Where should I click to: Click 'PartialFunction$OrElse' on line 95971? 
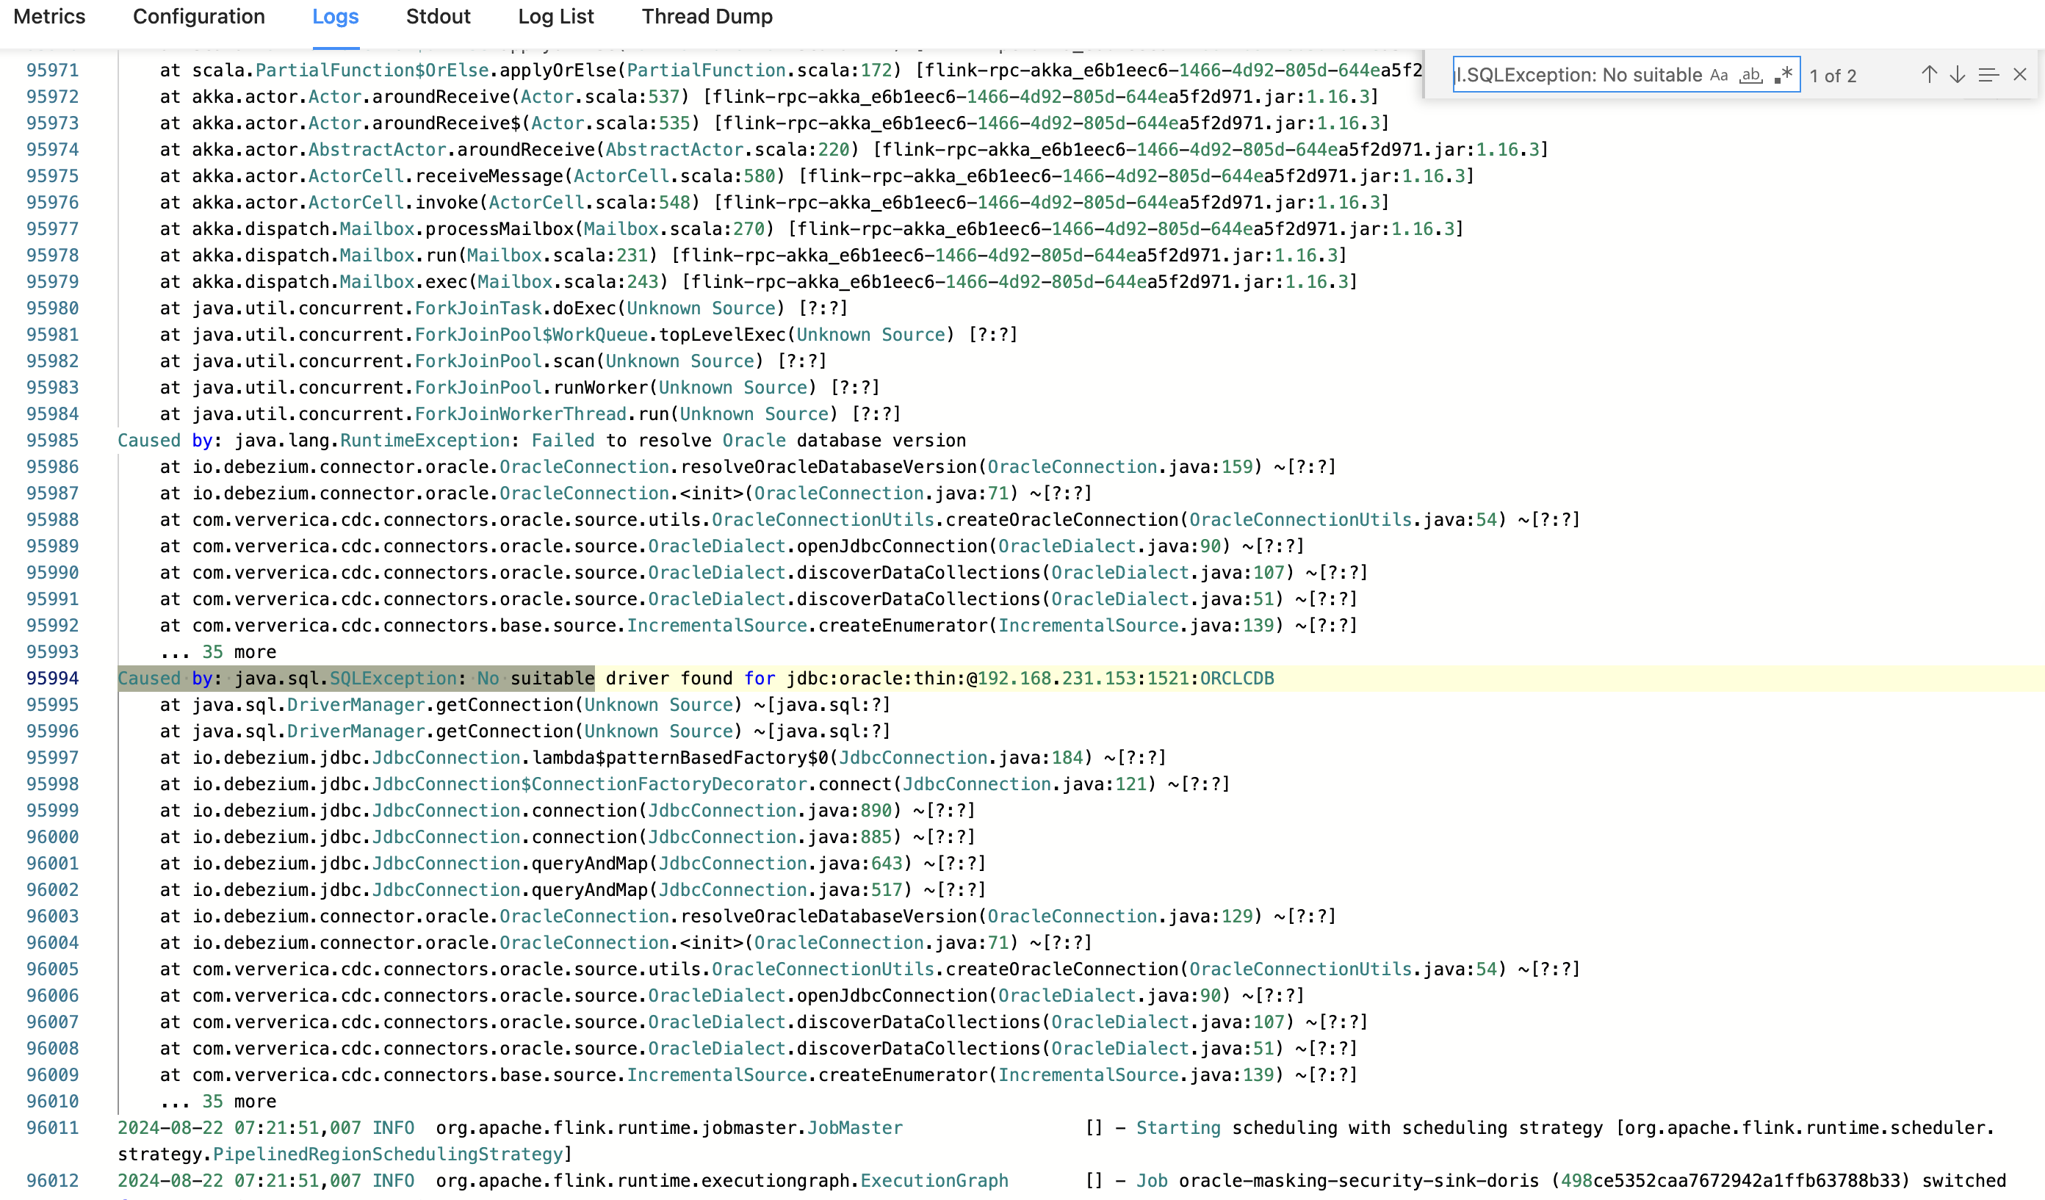click(372, 70)
